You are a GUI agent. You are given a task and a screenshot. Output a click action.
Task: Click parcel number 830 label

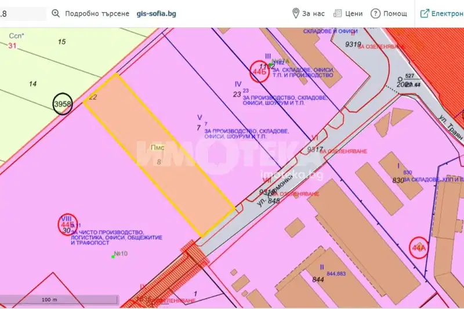click(x=398, y=180)
